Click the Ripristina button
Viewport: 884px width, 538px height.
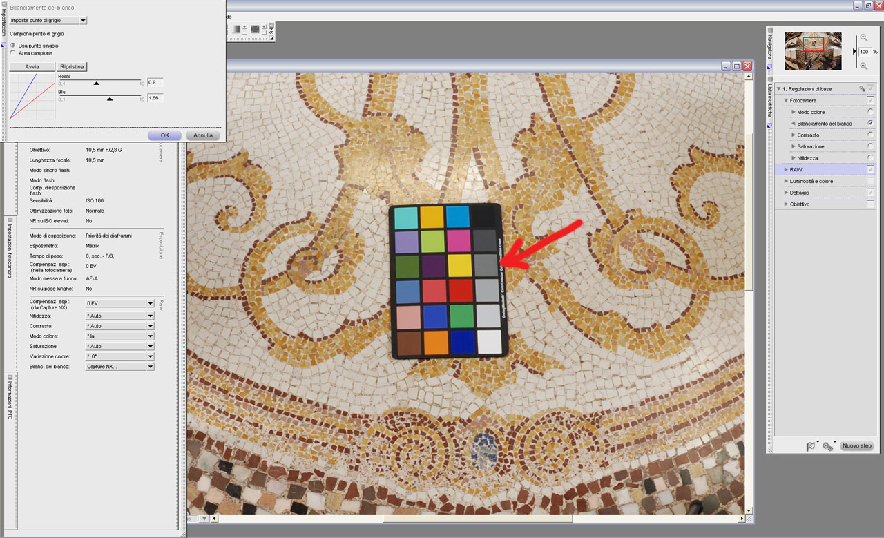click(72, 67)
